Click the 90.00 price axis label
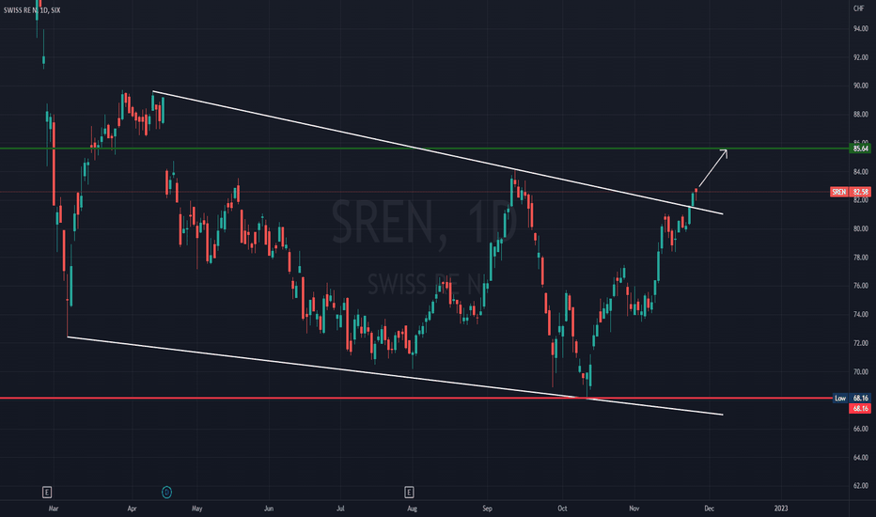This screenshot has width=876, height=517. coord(860,86)
